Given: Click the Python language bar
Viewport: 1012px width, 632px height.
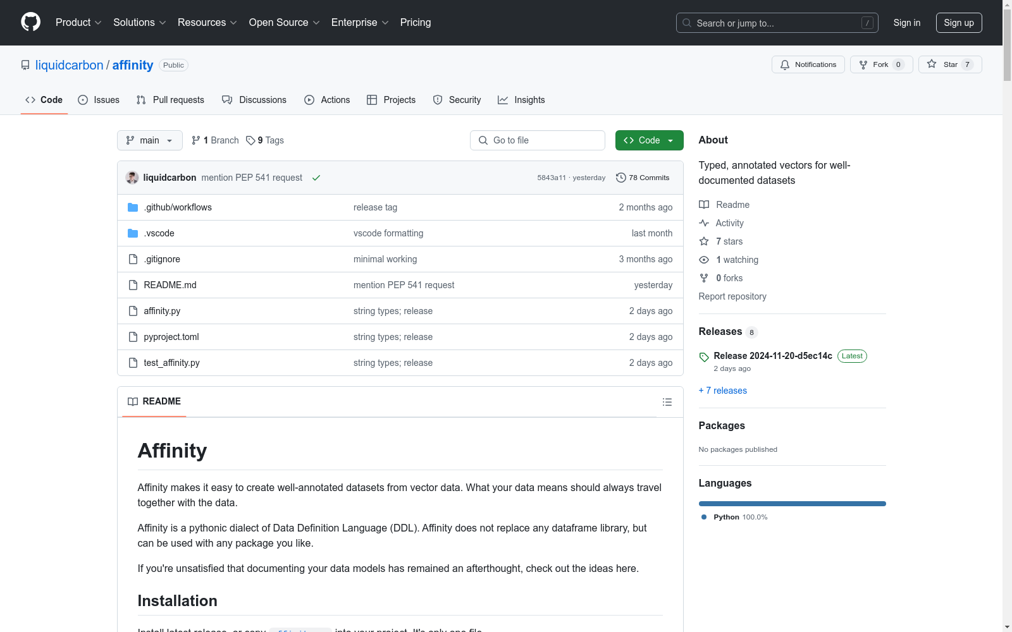Looking at the screenshot, I should [792, 504].
